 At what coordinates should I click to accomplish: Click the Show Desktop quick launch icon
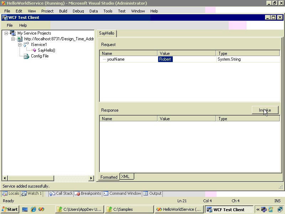click(25, 209)
